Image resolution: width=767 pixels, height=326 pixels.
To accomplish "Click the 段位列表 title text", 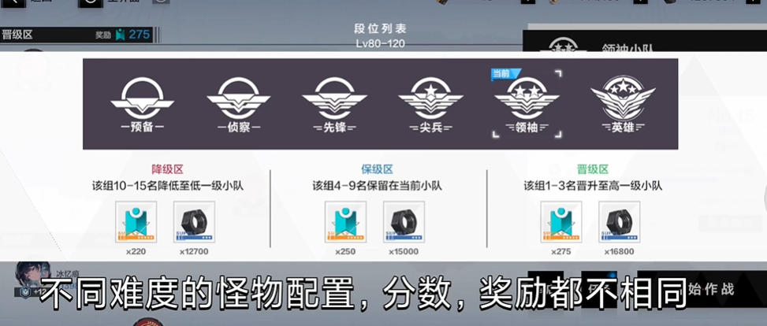I will 380,29.
